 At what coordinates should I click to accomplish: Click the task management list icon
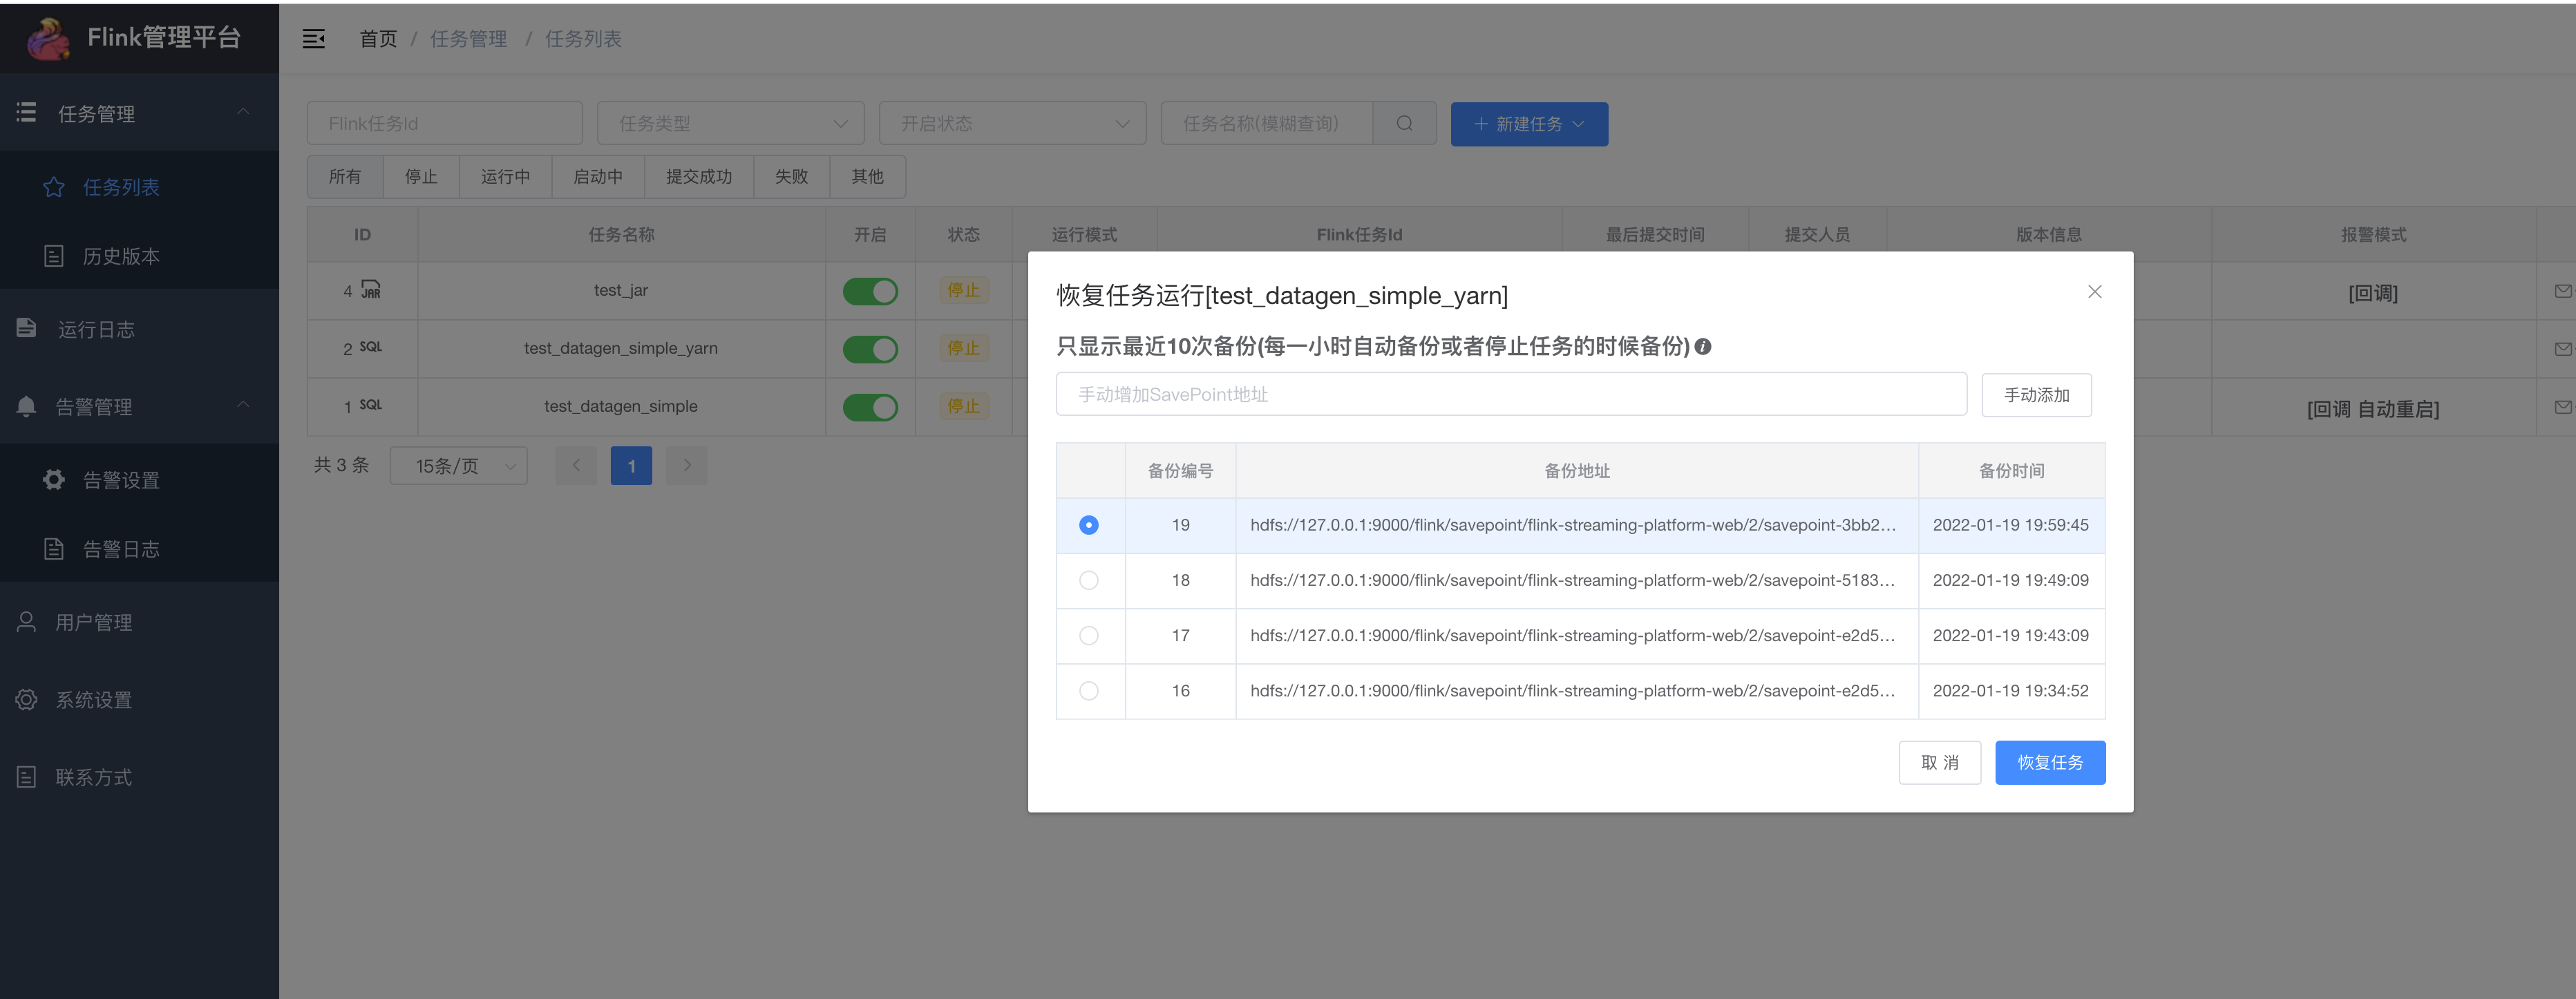27,112
